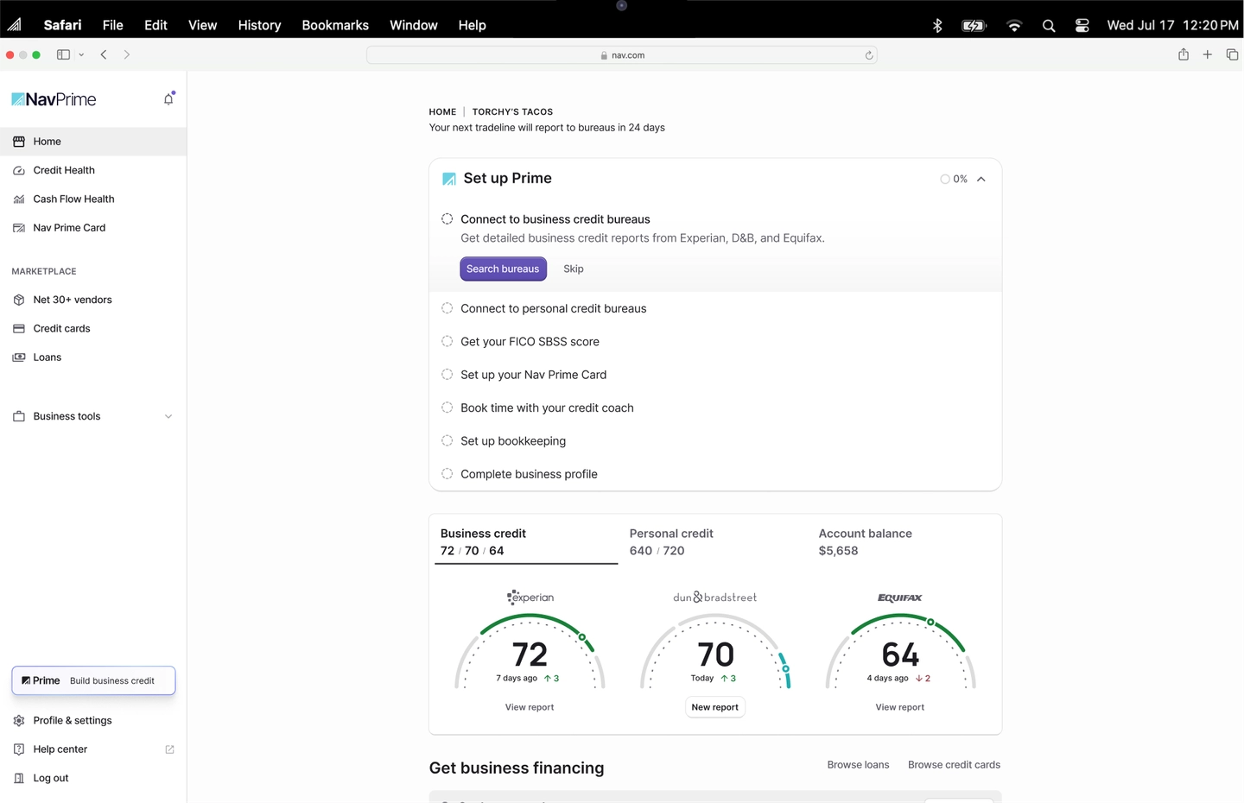Open Credit Health from the sidebar icon
Viewport: 1244px width, 803px height.
[x=19, y=171]
